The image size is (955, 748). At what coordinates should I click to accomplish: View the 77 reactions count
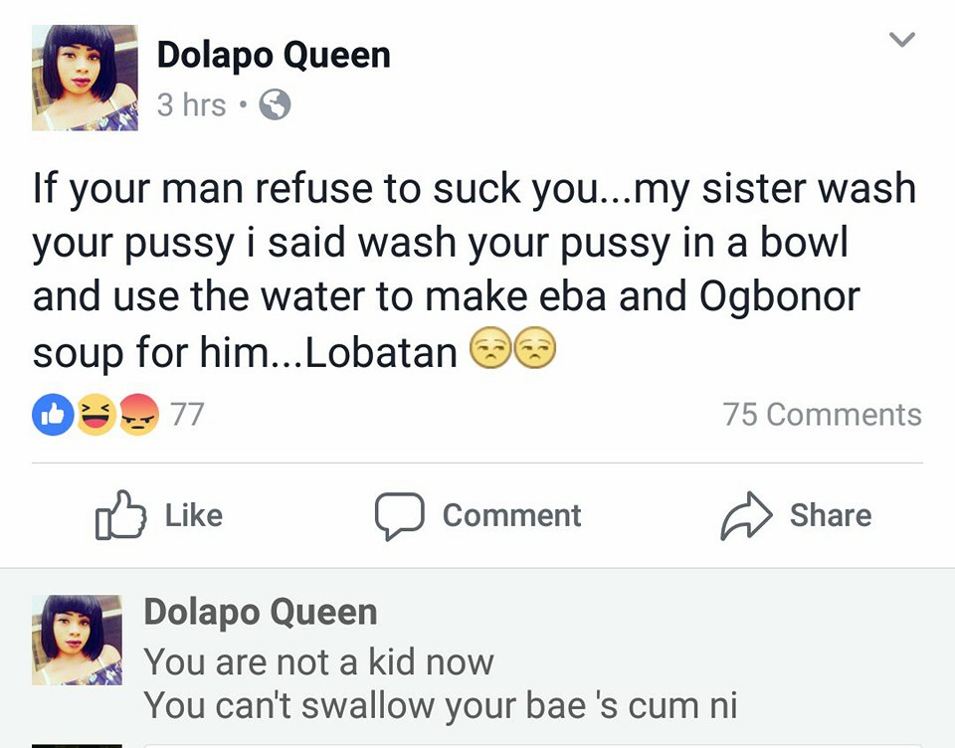coord(187,415)
